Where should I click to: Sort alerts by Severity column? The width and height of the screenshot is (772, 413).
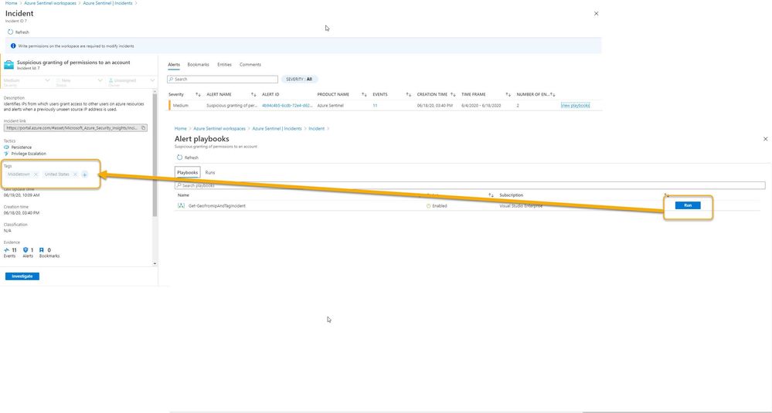(198, 94)
